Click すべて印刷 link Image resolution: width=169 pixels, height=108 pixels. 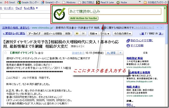coord(137,46)
